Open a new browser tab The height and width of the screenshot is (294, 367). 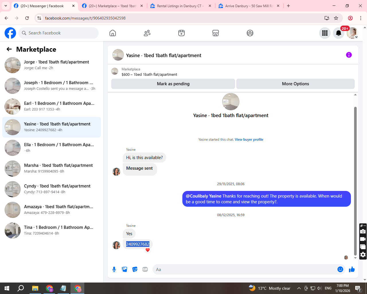coord(288,6)
